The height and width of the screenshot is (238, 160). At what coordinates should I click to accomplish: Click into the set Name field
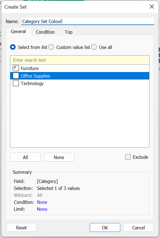coord(88,21)
